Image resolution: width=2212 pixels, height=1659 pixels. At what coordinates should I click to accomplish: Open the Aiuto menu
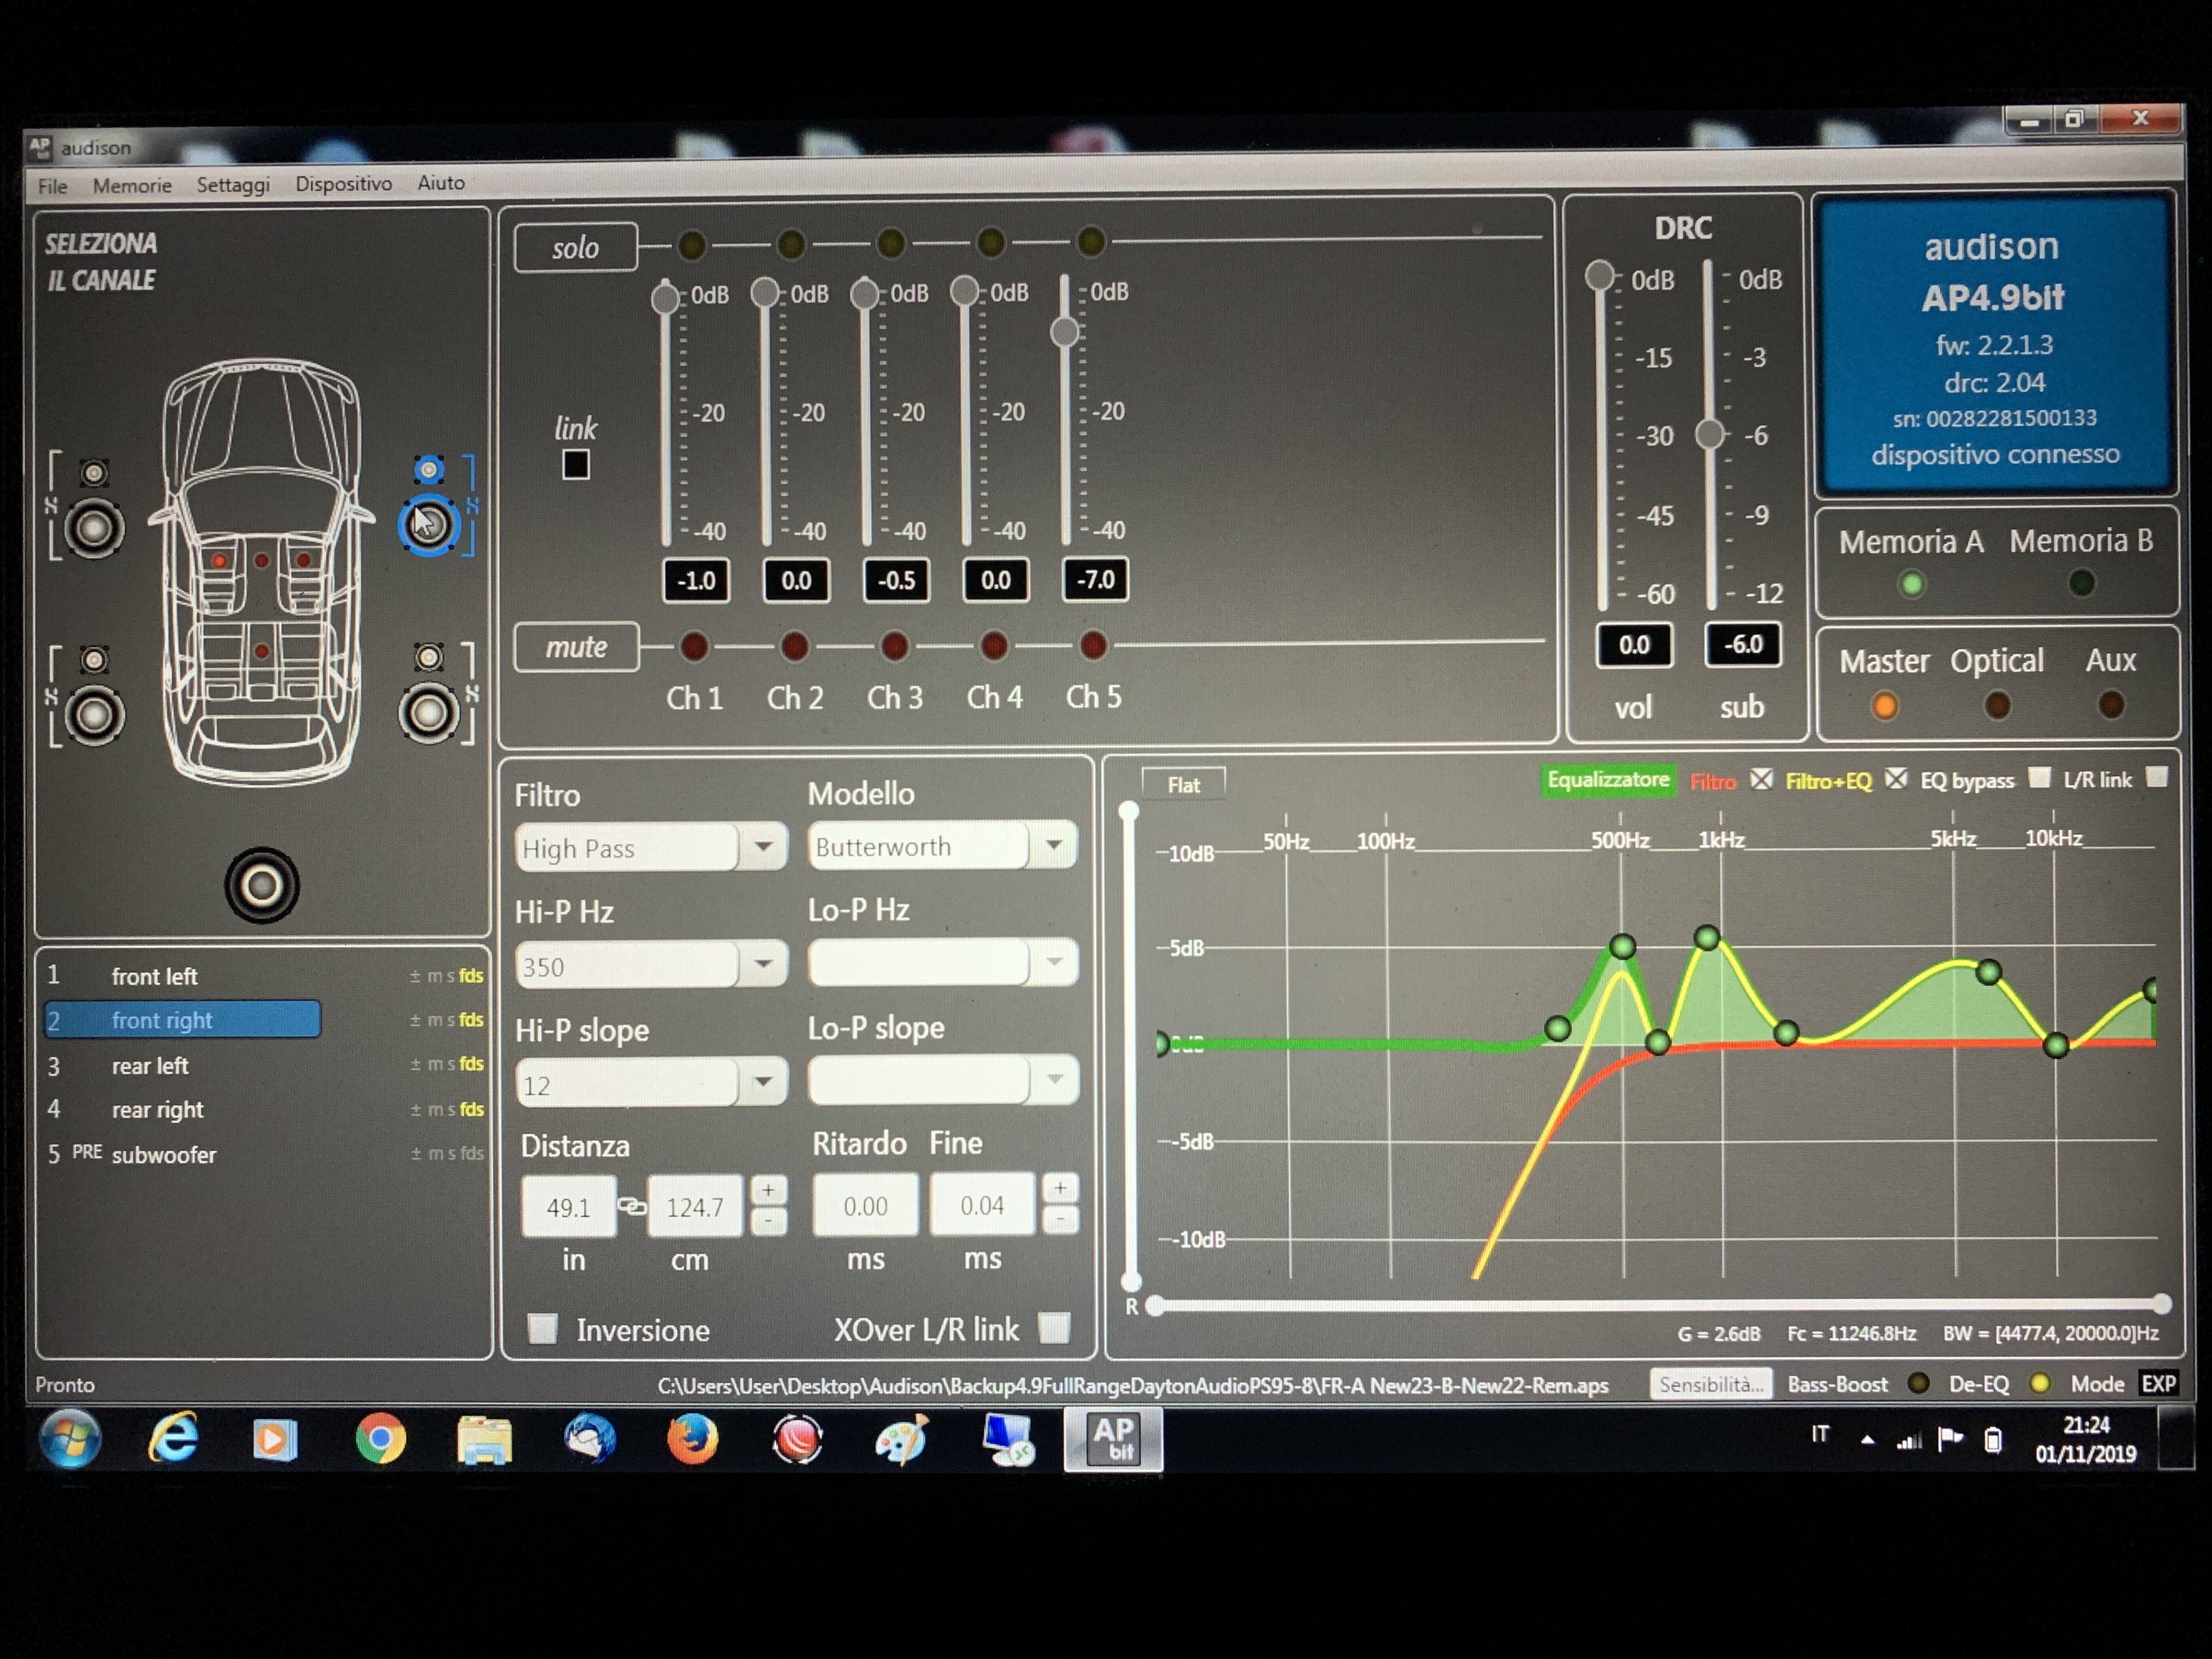(x=441, y=183)
